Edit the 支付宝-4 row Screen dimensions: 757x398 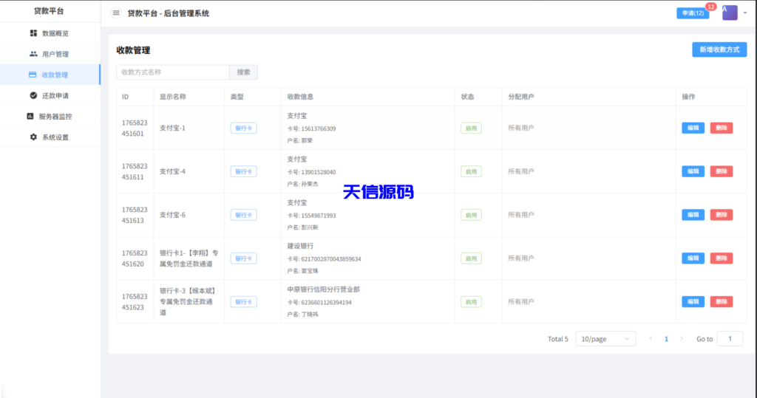[693, 171]
